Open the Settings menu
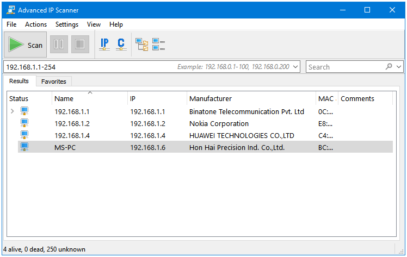 point(67,24)
